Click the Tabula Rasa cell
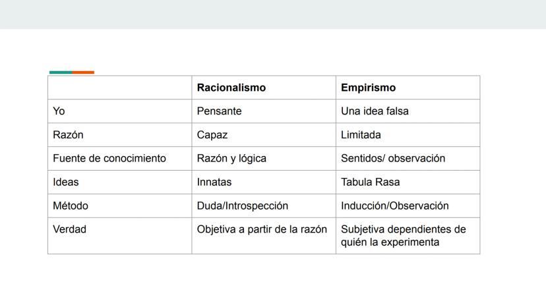 tap(371, 182)
